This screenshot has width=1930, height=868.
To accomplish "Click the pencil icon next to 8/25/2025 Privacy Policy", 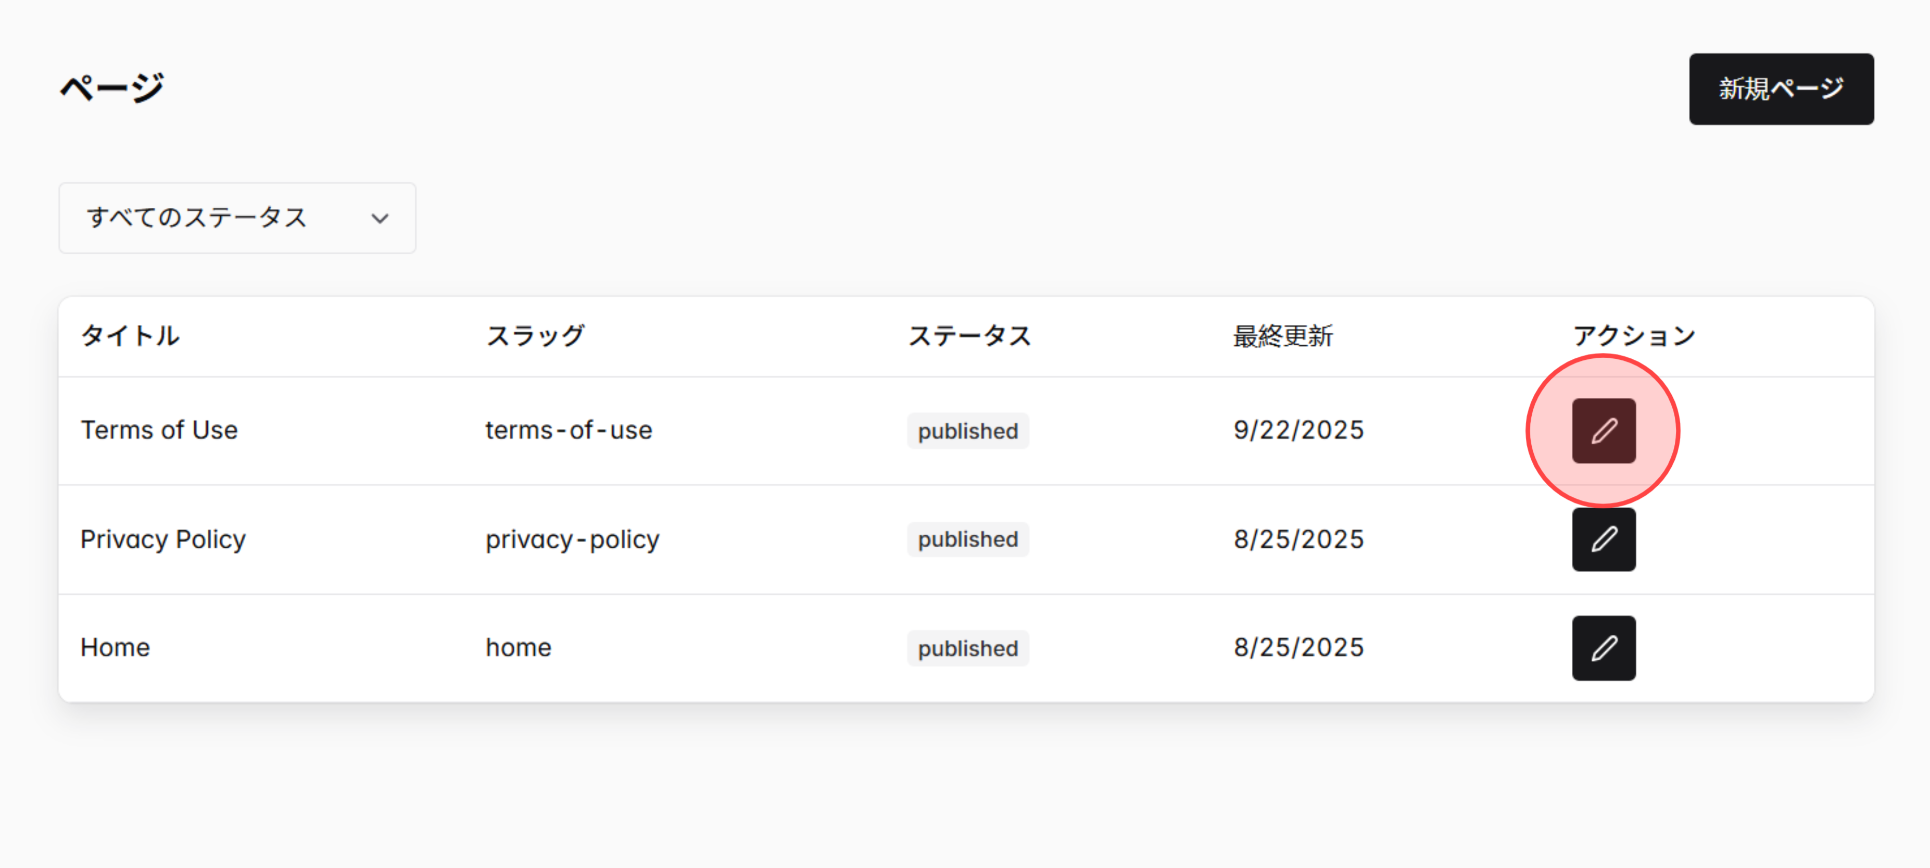I will tap(1604, 539).
